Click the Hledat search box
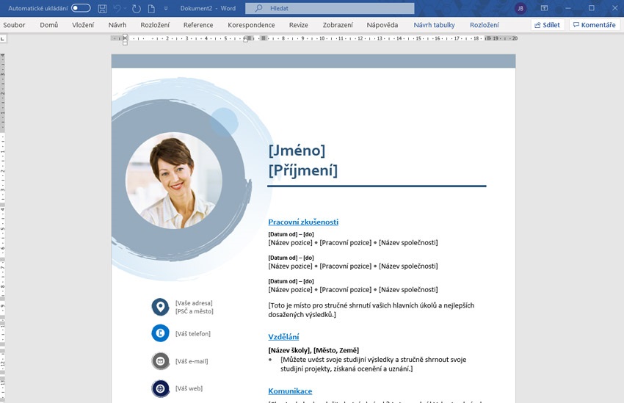624x403 pixels. coord(330,8)
